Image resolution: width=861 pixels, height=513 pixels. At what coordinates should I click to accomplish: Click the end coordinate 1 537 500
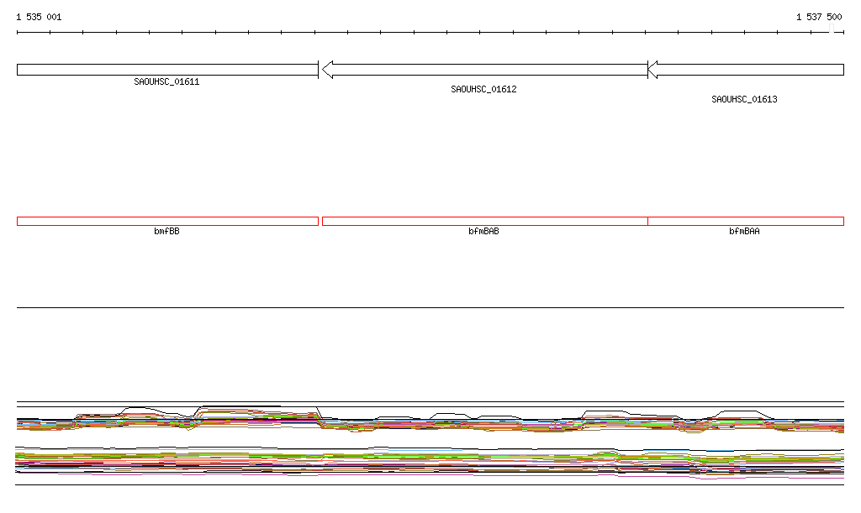coord(819,17)
